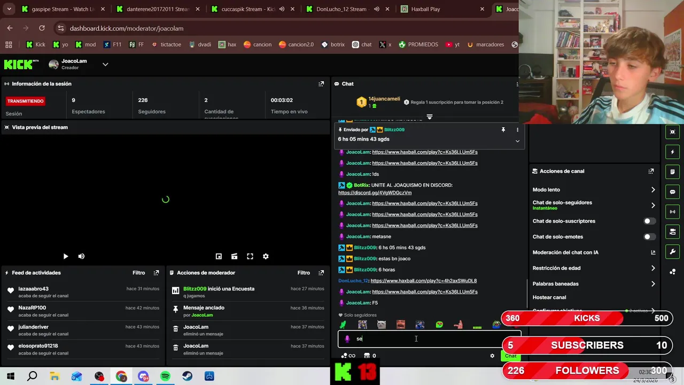The width and height of the screenshot is (684, 385).
Task: Enable picture-in-picture in stream preview
Action: (x=219, y=257)
